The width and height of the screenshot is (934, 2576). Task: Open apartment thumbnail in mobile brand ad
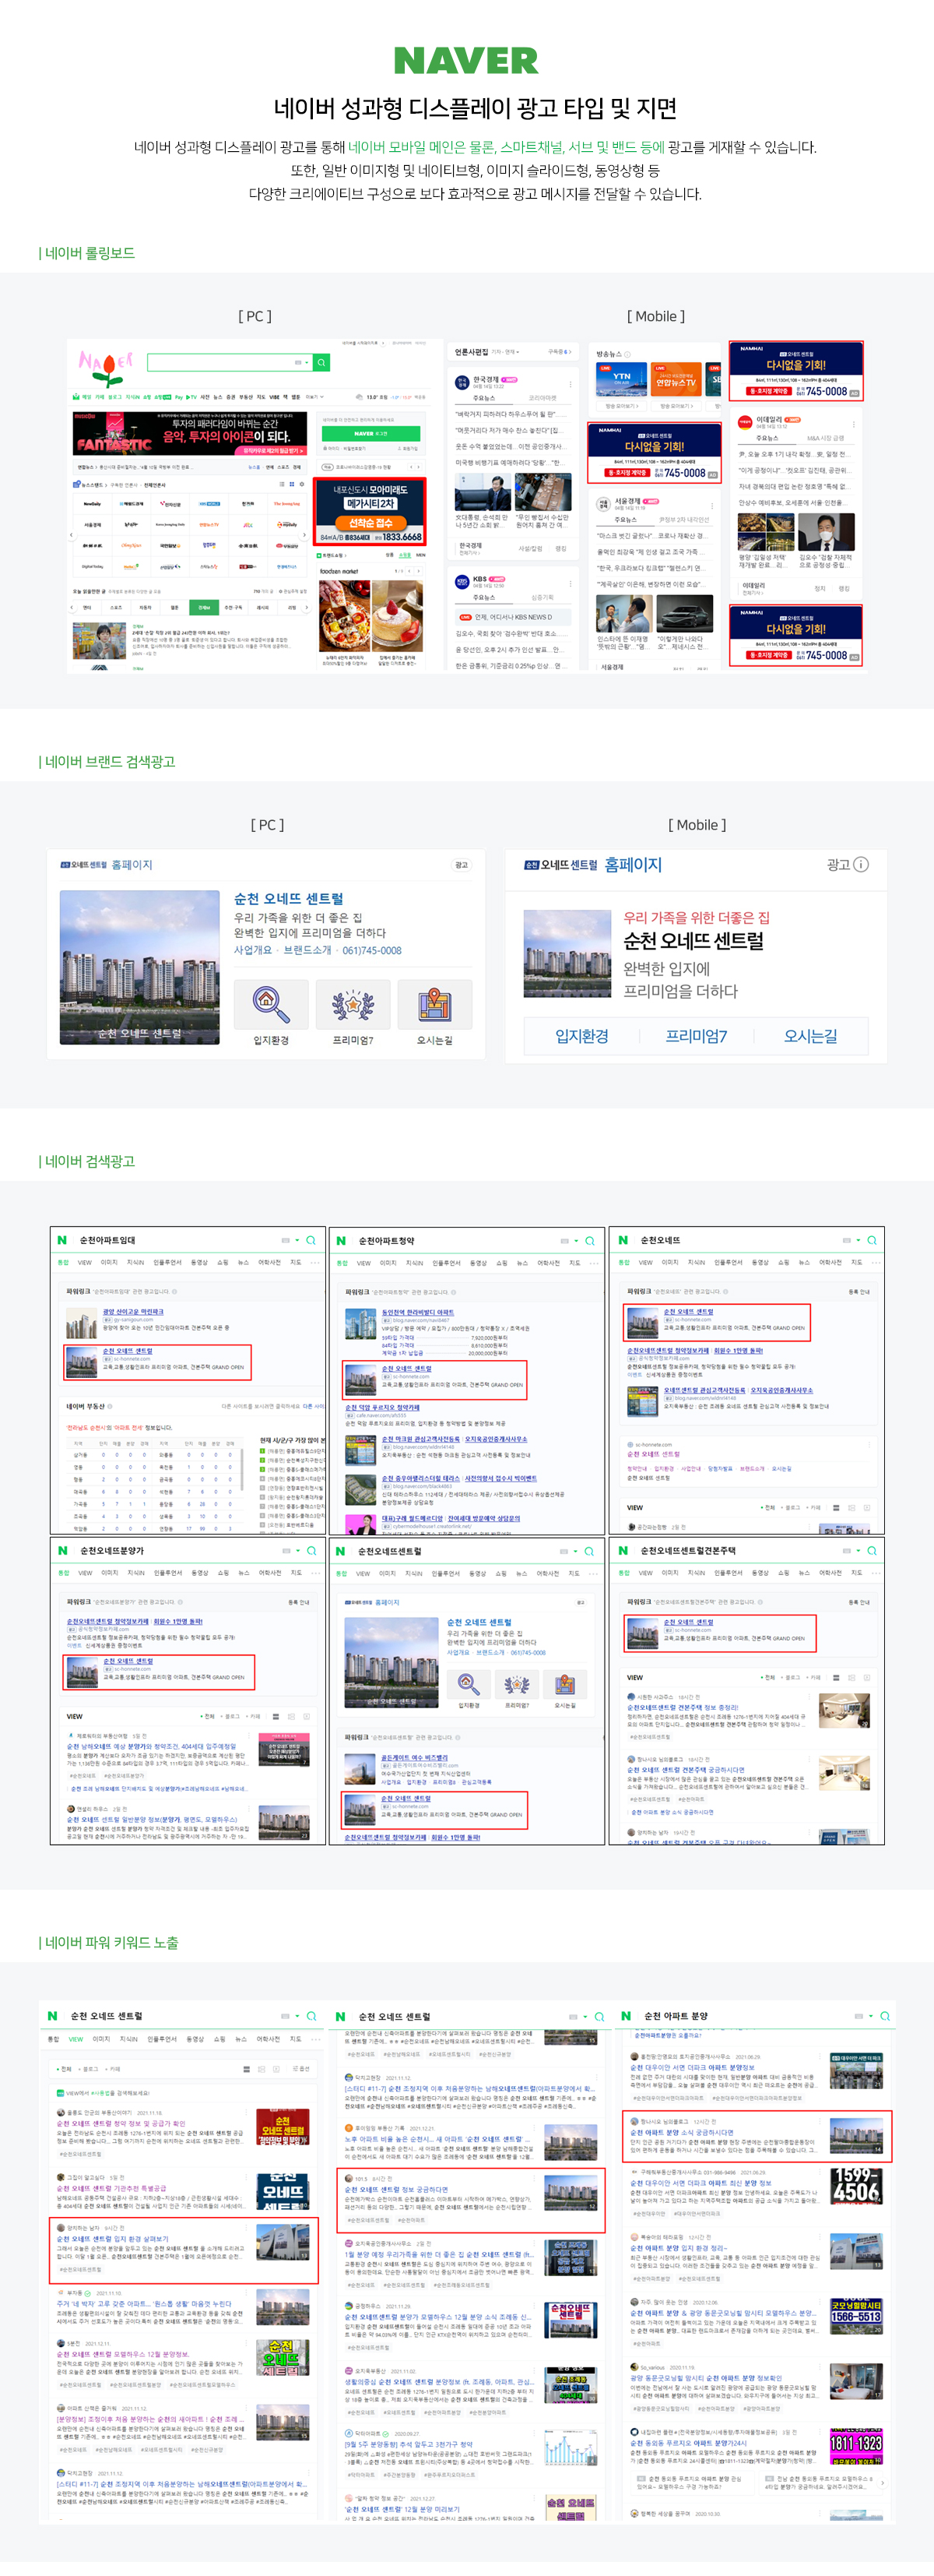coord(567,954)
